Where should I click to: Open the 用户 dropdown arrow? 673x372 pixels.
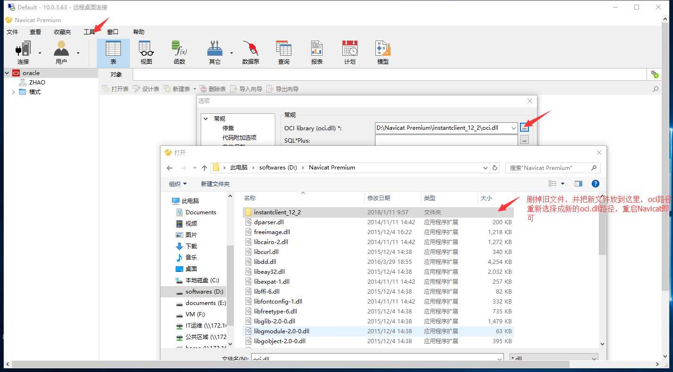click(x=78, y=53)
